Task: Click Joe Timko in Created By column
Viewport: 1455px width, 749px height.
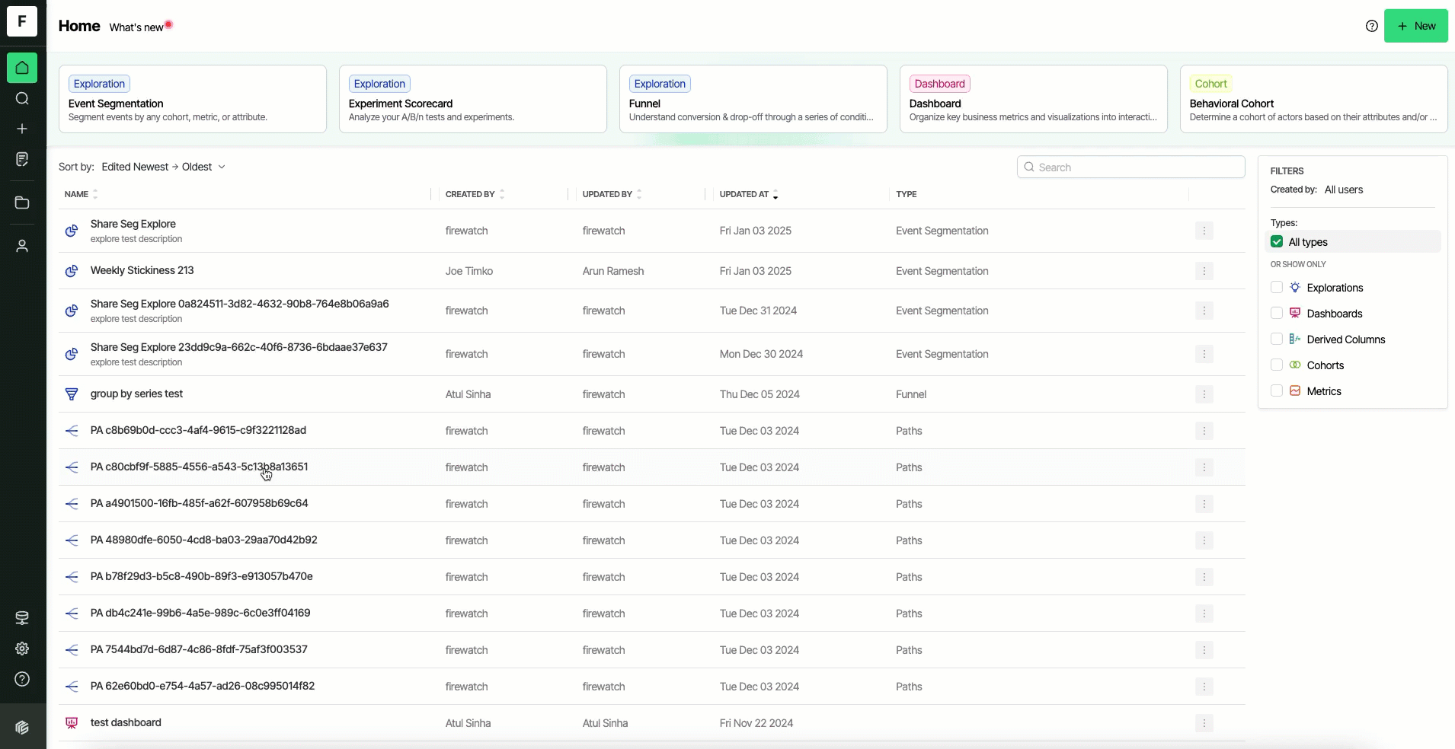Action: tap(469, 271)
